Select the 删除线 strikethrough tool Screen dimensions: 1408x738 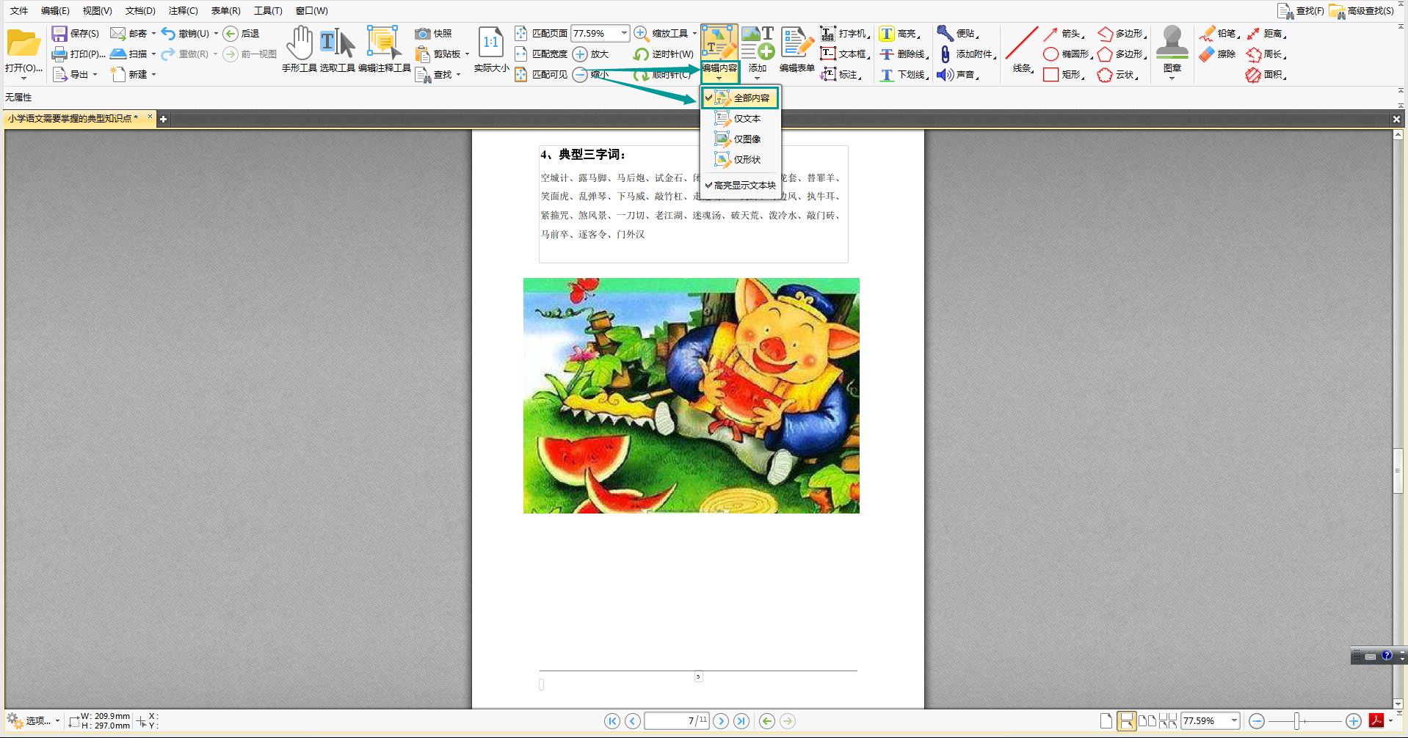pos(904,54)
